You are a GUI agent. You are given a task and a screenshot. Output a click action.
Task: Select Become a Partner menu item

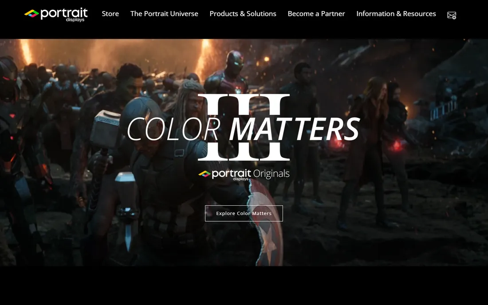[316, 14]
